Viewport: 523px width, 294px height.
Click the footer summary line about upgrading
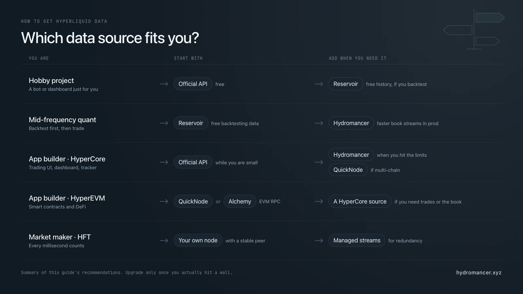127,272
